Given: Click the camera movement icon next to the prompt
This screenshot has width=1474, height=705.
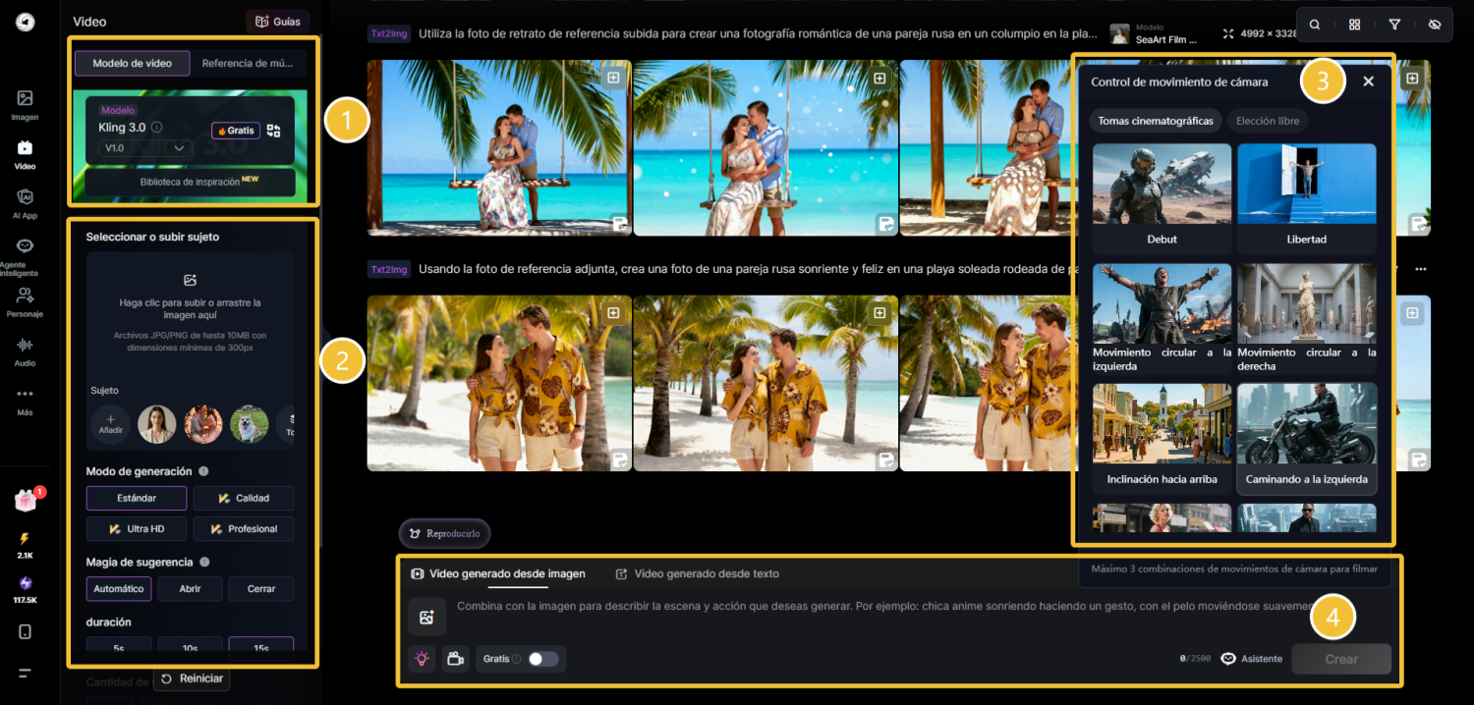Looking at the screenshot, I should click(455, 658).
